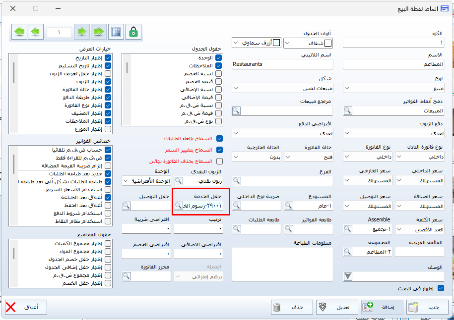Click the search icon in the طابعة الفواتير field
The height and width of the screenshot is (320, 454).
point(290,229)
